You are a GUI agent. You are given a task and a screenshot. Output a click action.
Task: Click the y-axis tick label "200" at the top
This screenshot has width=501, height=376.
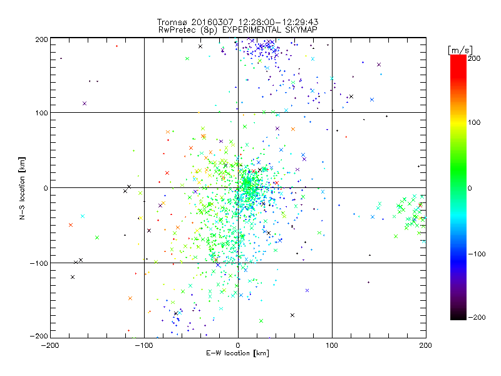click(x=41, y=39)
